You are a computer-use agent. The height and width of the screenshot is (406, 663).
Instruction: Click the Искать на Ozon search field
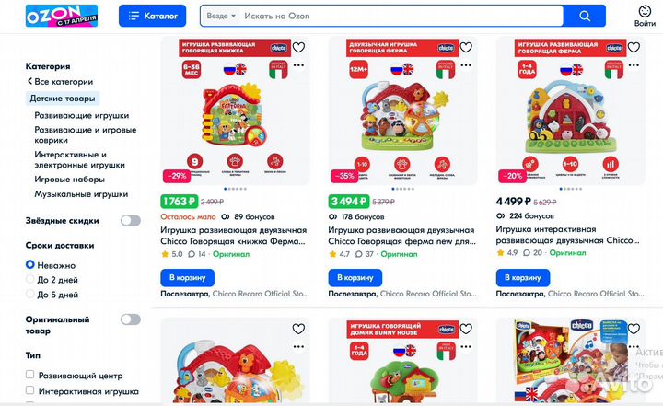(x=401, y=16)
